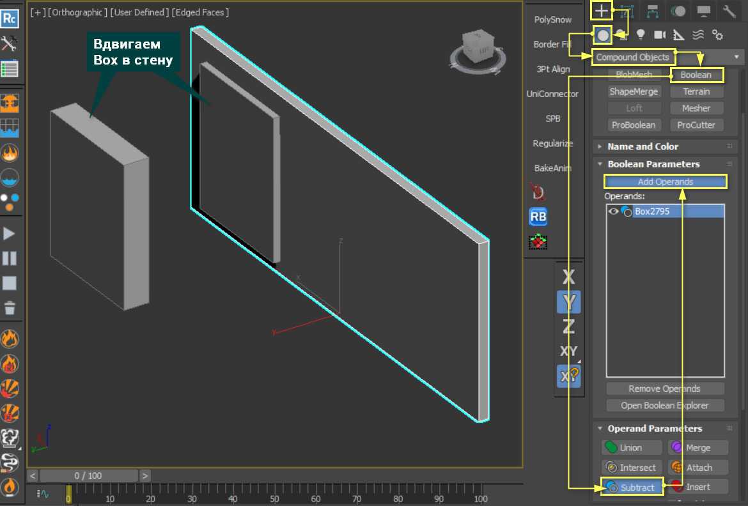Select the Geometry category sphere icon

[x=602, y=34]
